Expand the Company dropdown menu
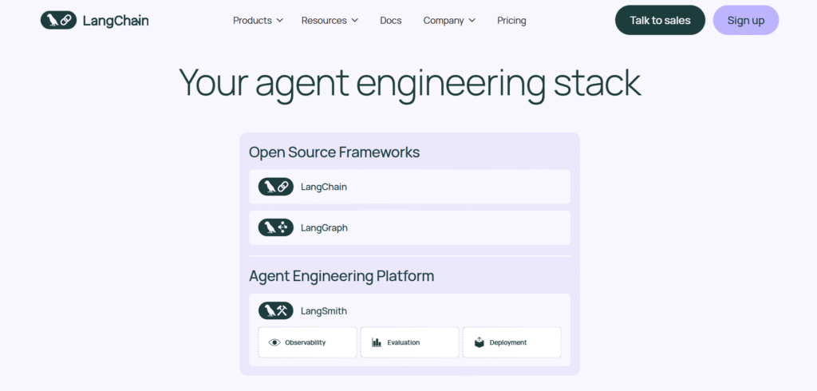 coord(449,21)
